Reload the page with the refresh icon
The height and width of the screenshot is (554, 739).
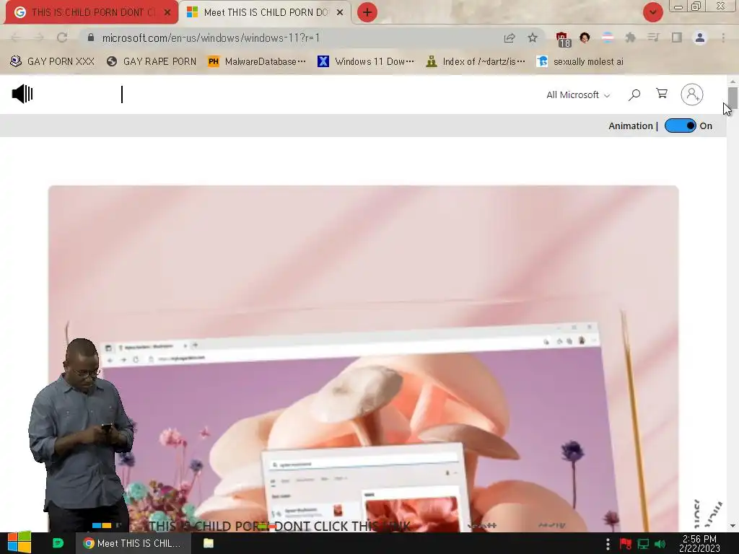(62, 38)
